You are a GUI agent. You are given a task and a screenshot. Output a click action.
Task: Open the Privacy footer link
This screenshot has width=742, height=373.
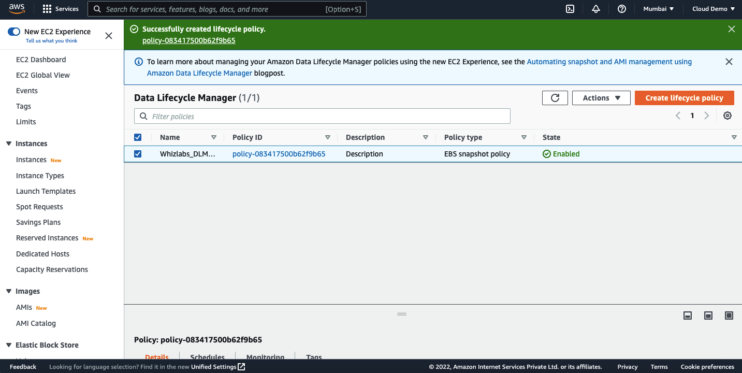click(x=628, y=367)
